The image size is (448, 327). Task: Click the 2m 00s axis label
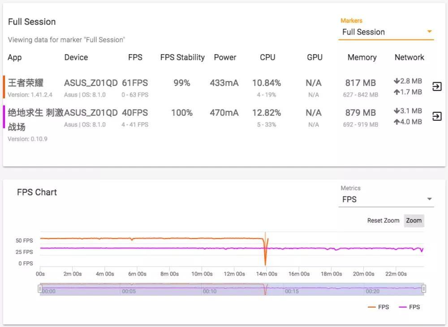(x=73, y=274)
